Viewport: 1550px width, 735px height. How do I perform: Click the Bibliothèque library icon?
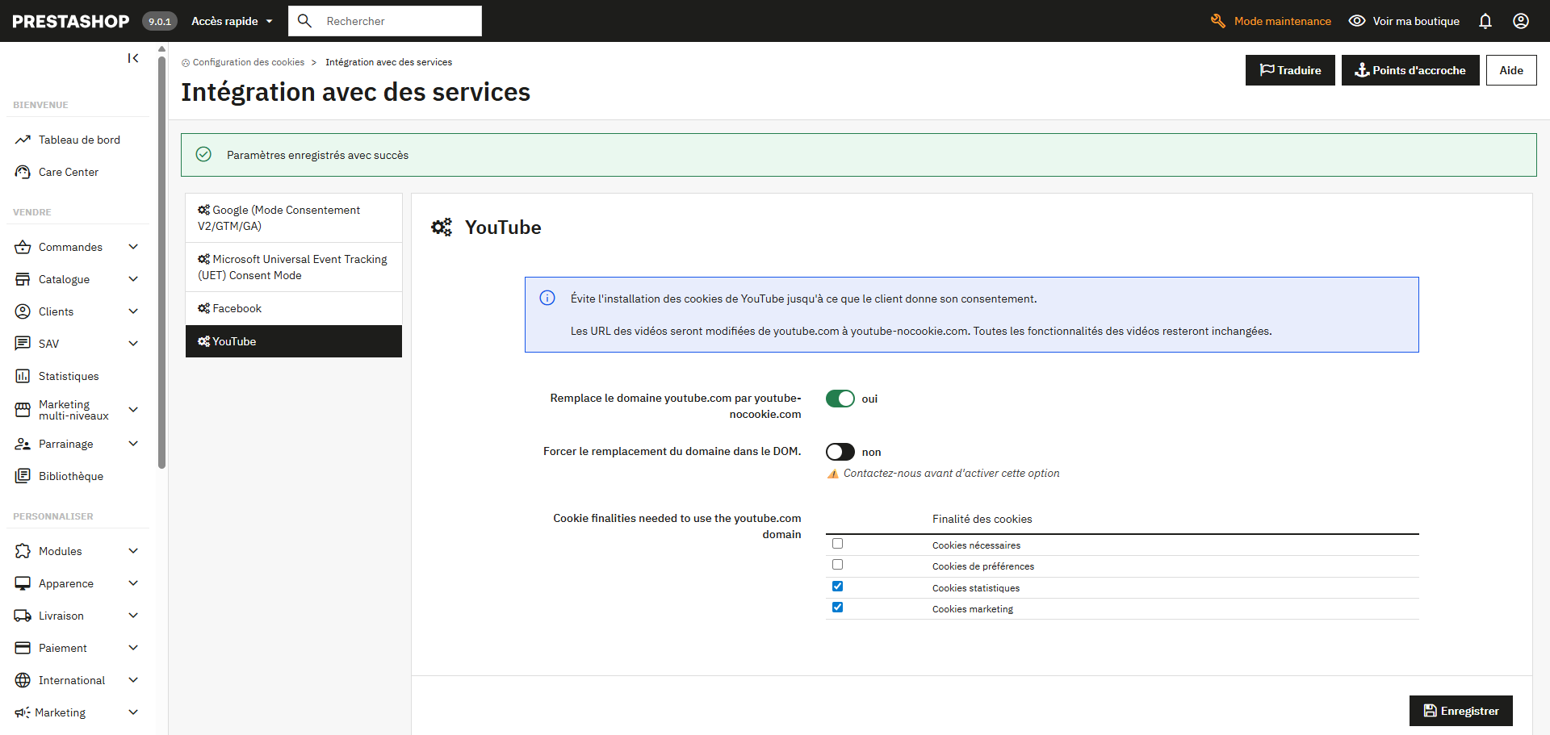coord(23,476)
